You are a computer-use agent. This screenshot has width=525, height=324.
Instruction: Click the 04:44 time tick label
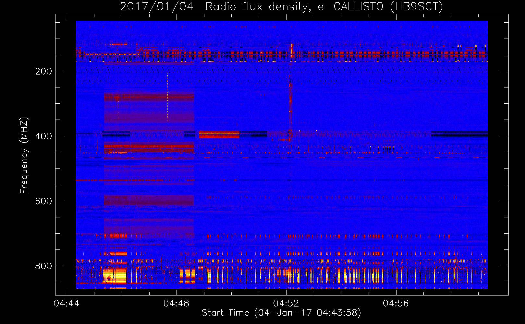click(67, 304)
